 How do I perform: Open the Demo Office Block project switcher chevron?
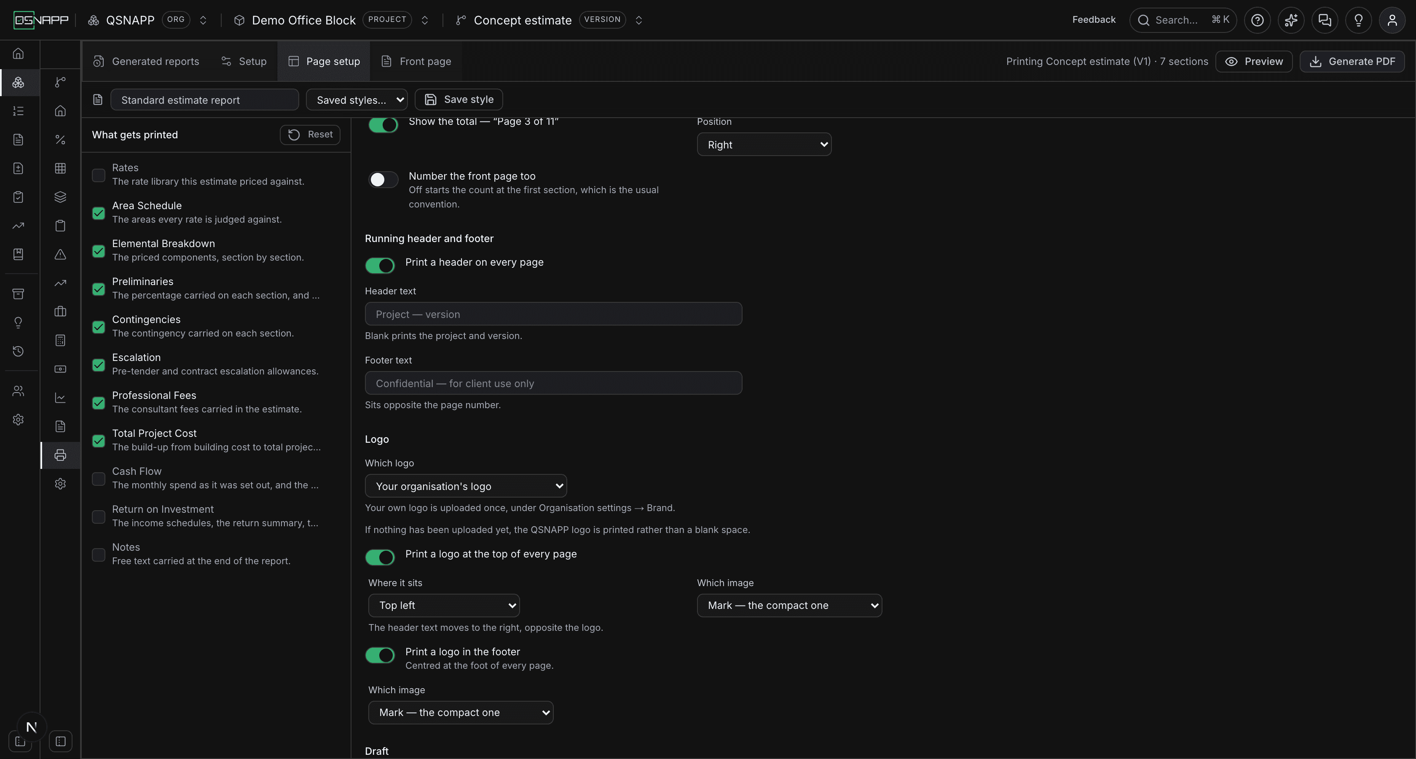tap(425, 20)
